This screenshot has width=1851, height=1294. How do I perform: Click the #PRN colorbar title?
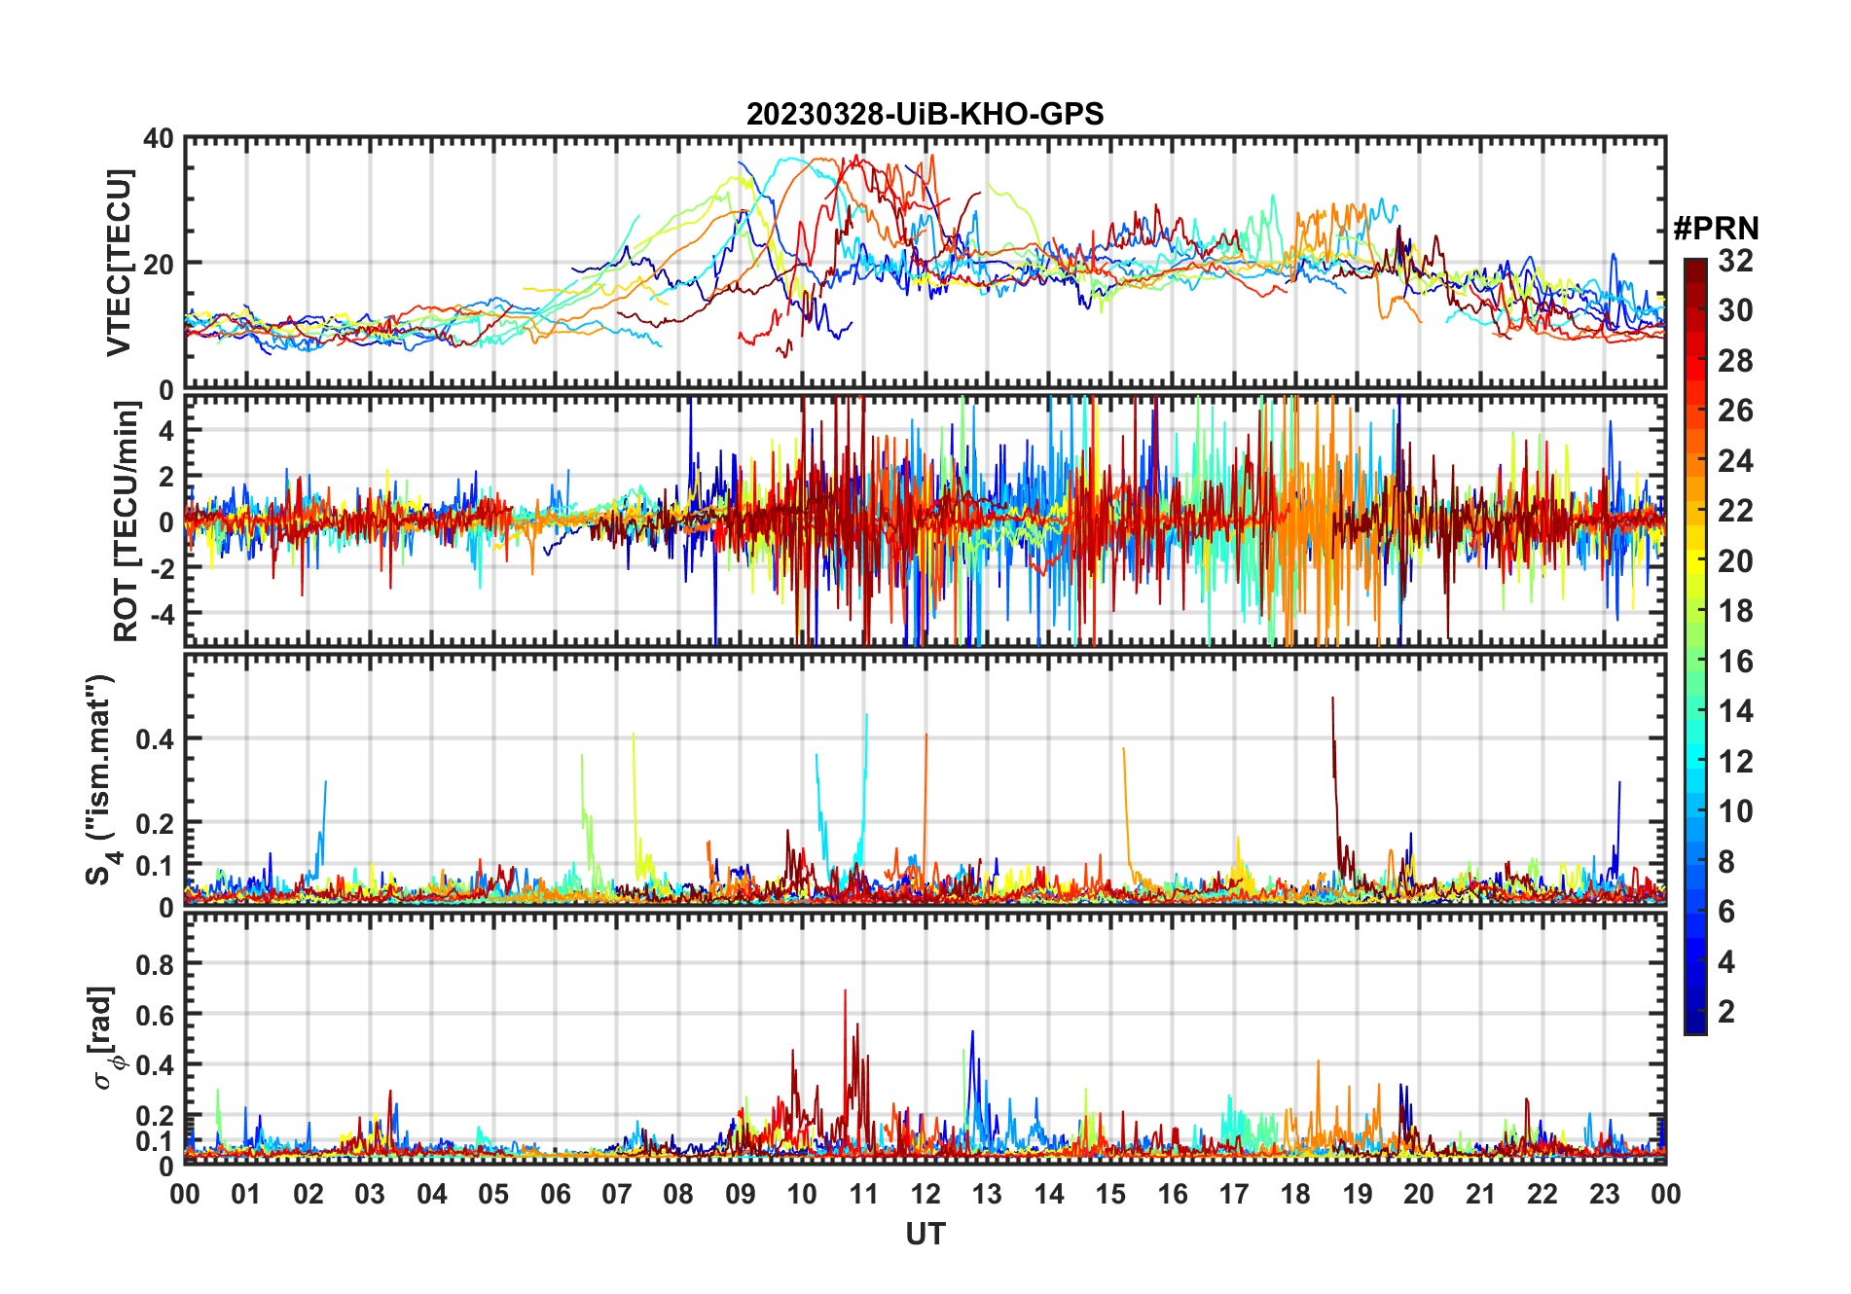(1716, 229)
